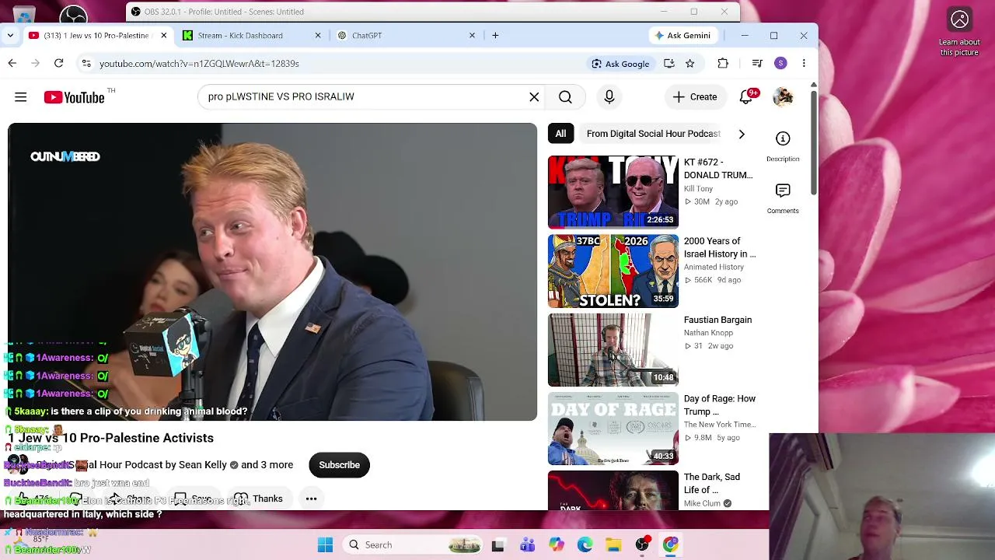Open the media controls icon in Chrome
Viewport: 995px width, 560px height.
(x=757, y=64)
